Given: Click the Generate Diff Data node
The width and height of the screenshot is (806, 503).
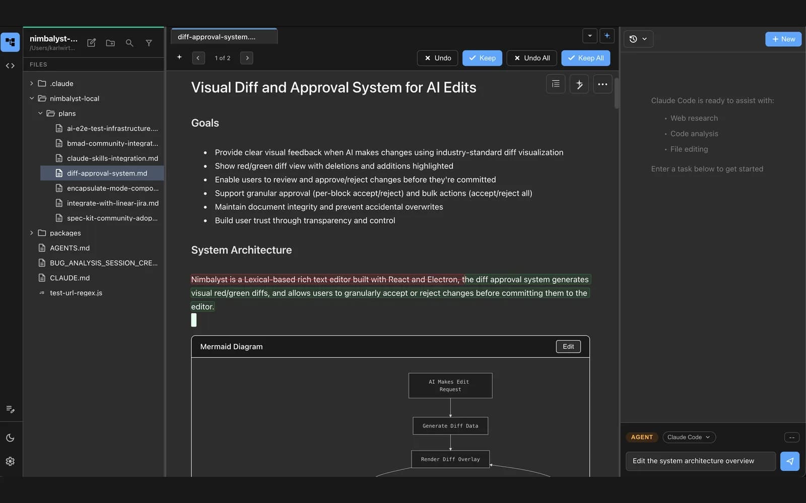Looking at the screenshot, I should (x=450, y=426).
